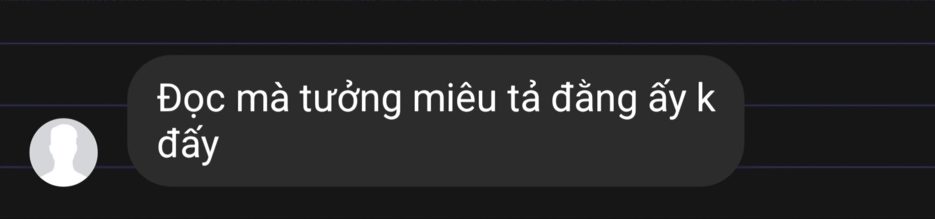Click the topmost horizontal divider line
Viewport: 935px width, 219px height.
pyautogui.click(x=467, y=43)
